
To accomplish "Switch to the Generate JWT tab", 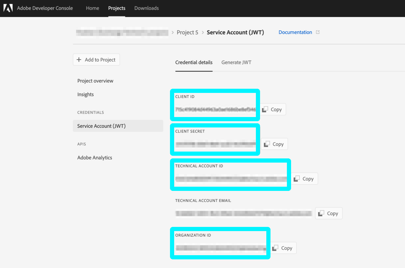I will [x=236, y=62].
